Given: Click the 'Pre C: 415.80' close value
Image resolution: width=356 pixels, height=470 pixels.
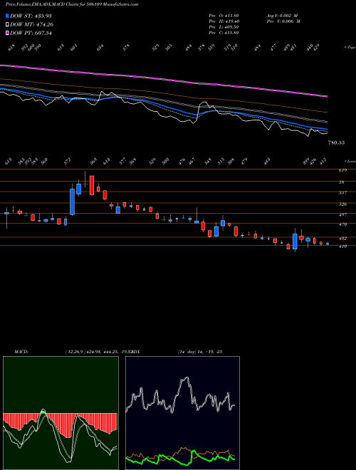Looking at the screenshot, I should pyautogui.click(x=224, y=33).
